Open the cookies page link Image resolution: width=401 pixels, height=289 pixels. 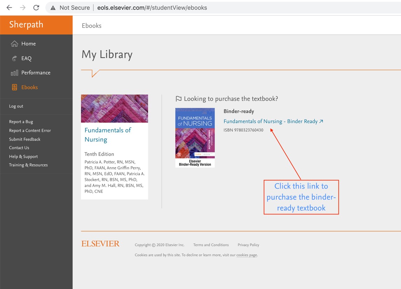point(246,255)
